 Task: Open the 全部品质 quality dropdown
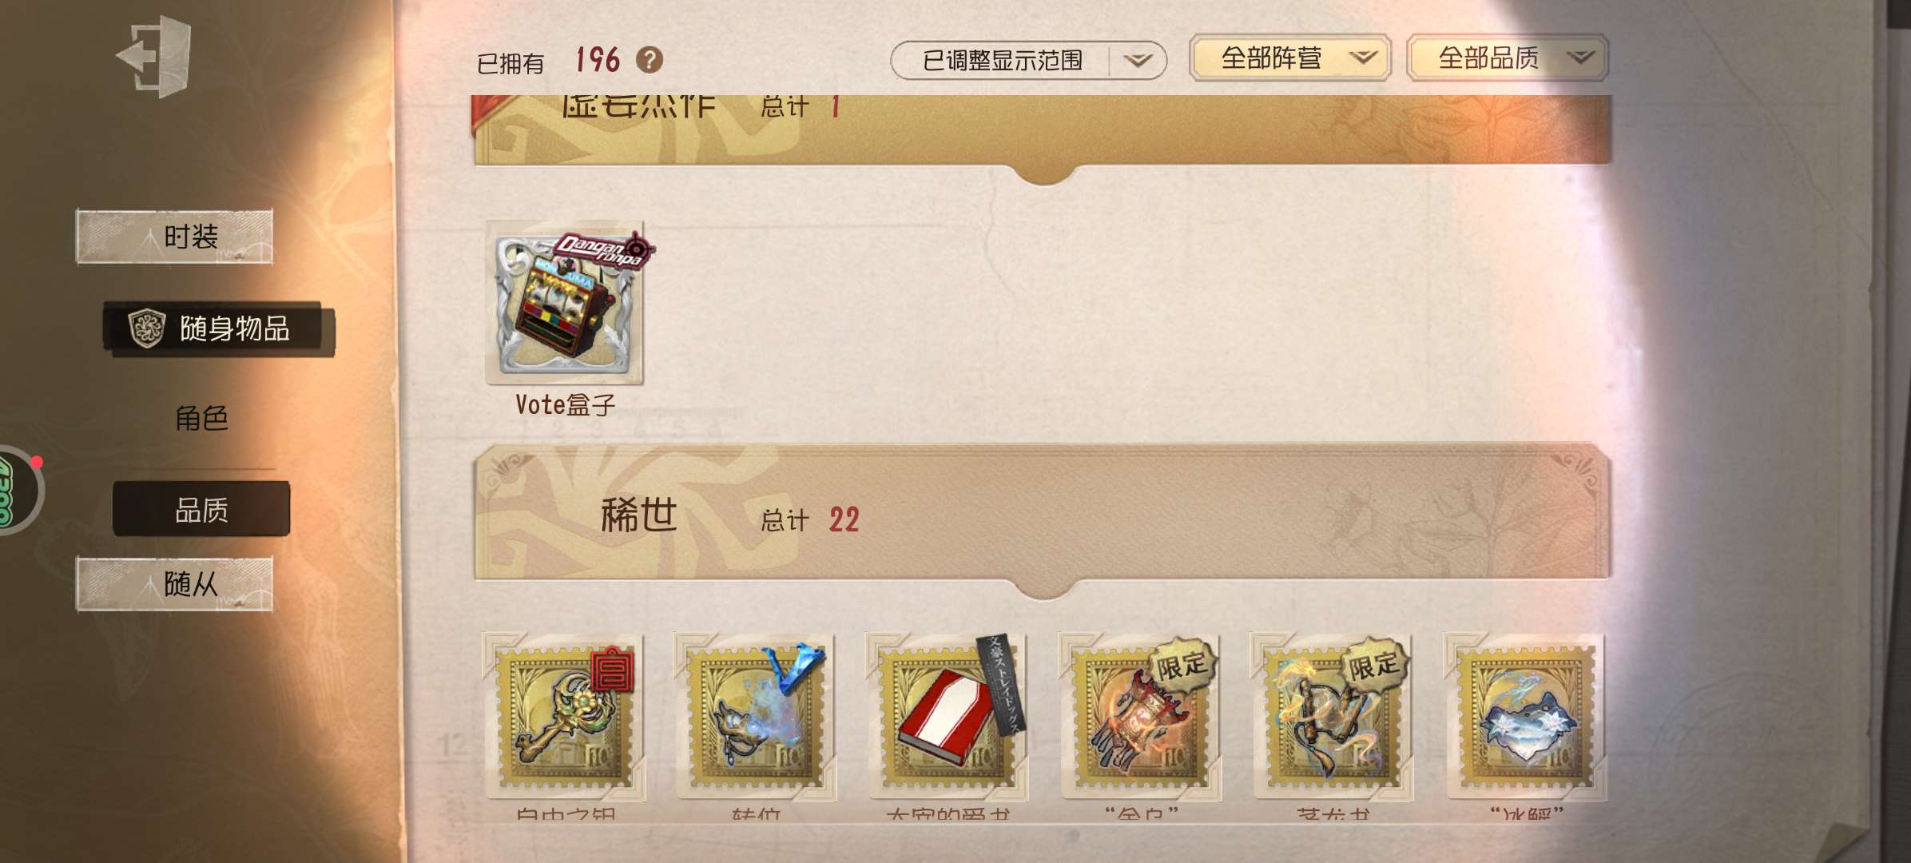(1508, 58)
